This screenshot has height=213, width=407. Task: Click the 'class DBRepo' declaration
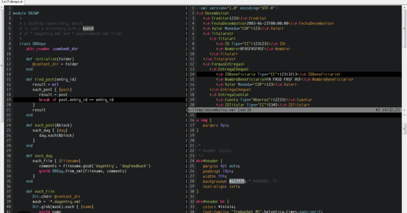click(33, 44)
